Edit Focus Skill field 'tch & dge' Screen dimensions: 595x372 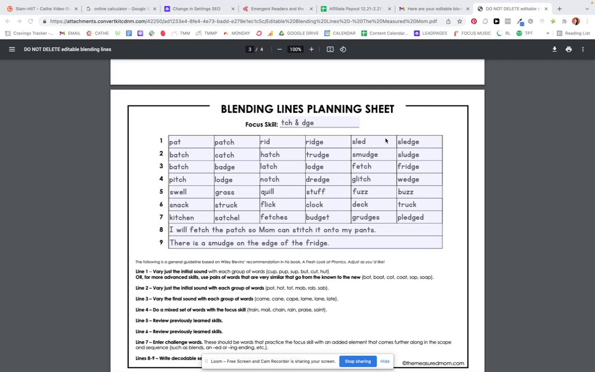tap(320, 122)
